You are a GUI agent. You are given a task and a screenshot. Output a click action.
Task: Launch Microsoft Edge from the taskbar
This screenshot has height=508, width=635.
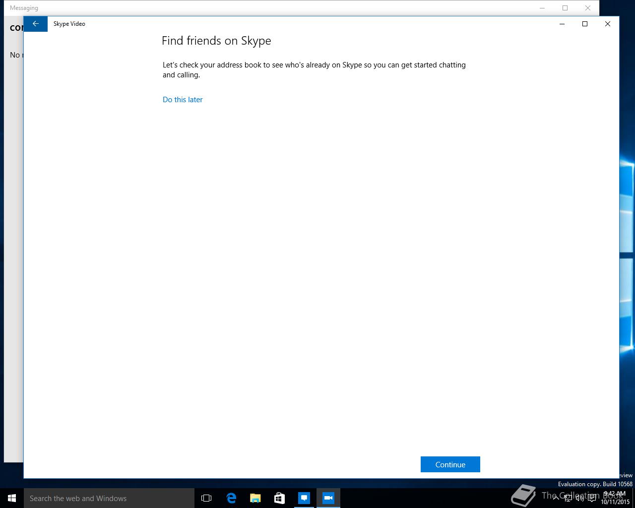click(231, 498)
